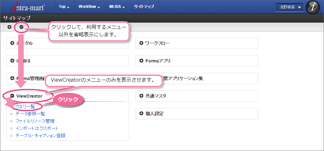
Task: Open the クエリ一覧 link
Action: click(x=26, y=106)
